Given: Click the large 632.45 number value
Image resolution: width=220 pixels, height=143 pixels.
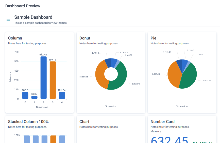Looking at the screenshot, I should tap(170, 140).
